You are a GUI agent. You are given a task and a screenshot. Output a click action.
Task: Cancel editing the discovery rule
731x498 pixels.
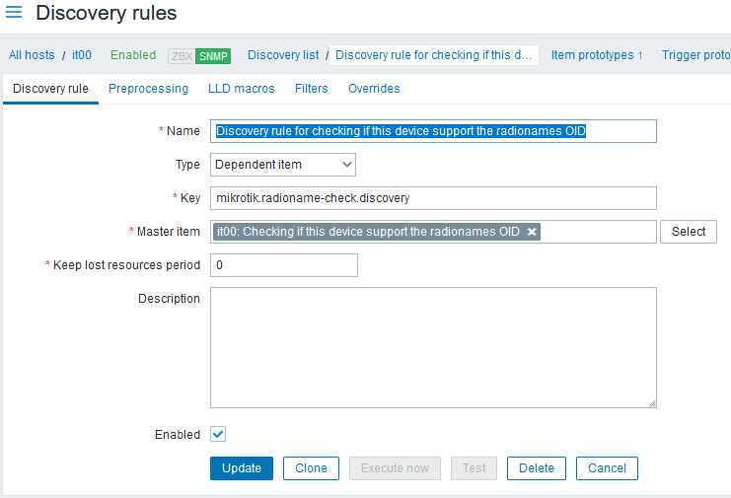tap(608, 468)
